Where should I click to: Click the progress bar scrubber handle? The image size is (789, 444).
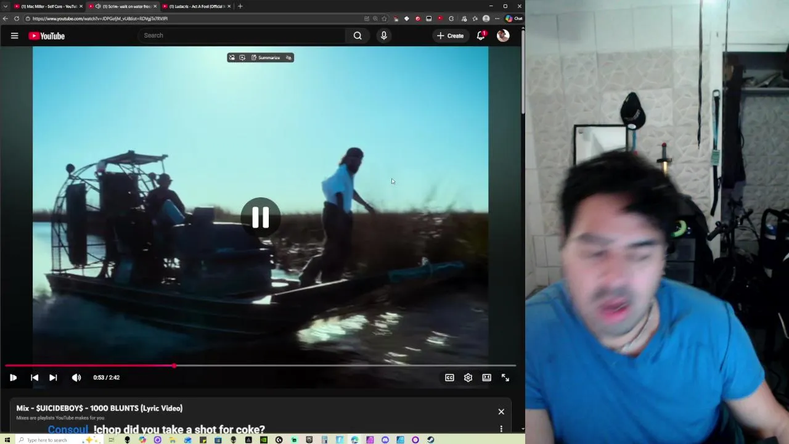174,366
